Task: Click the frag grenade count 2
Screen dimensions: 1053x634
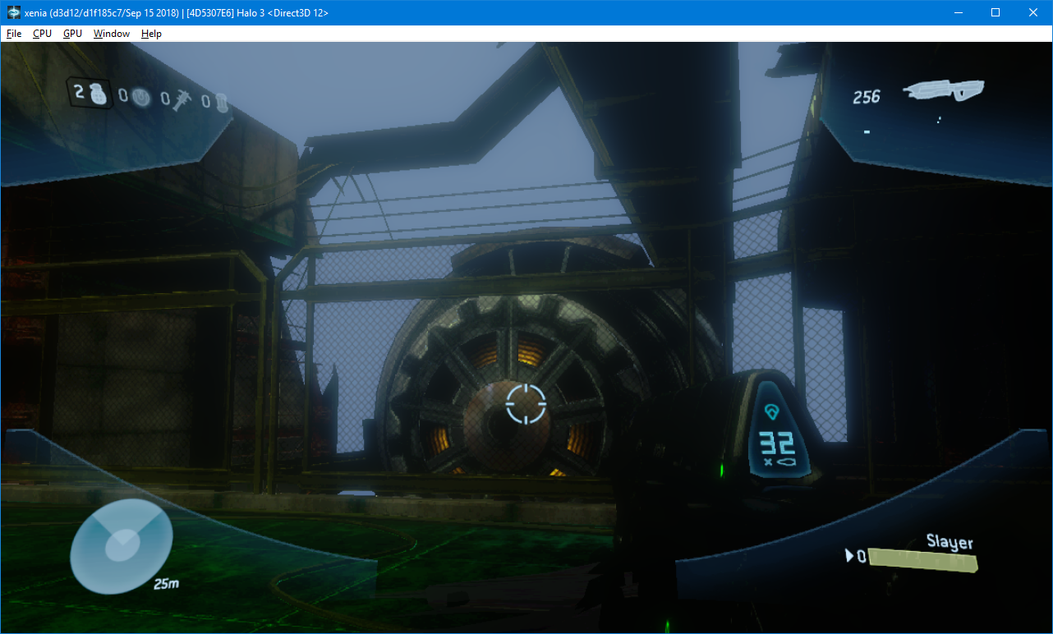Action: coord(80,92)
